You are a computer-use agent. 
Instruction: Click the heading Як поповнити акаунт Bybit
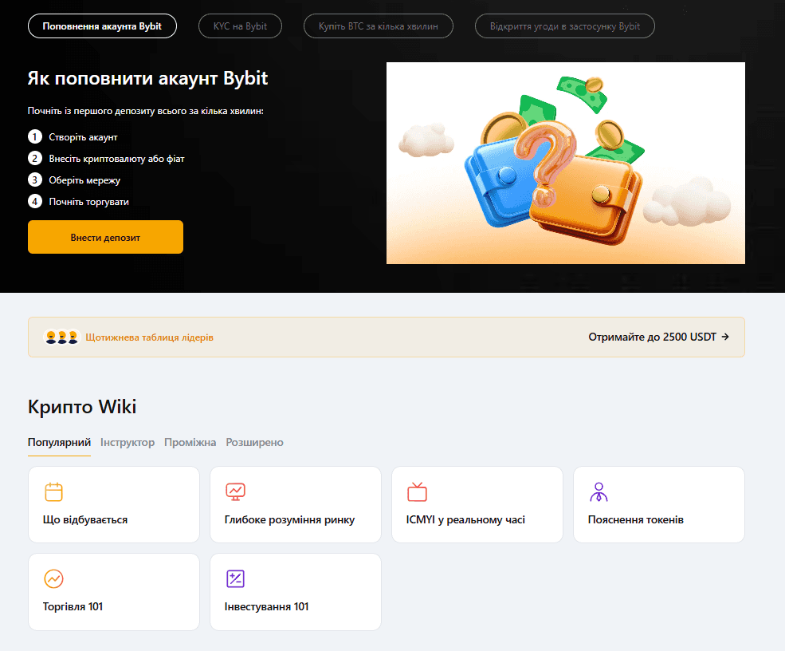pos(147,78)
